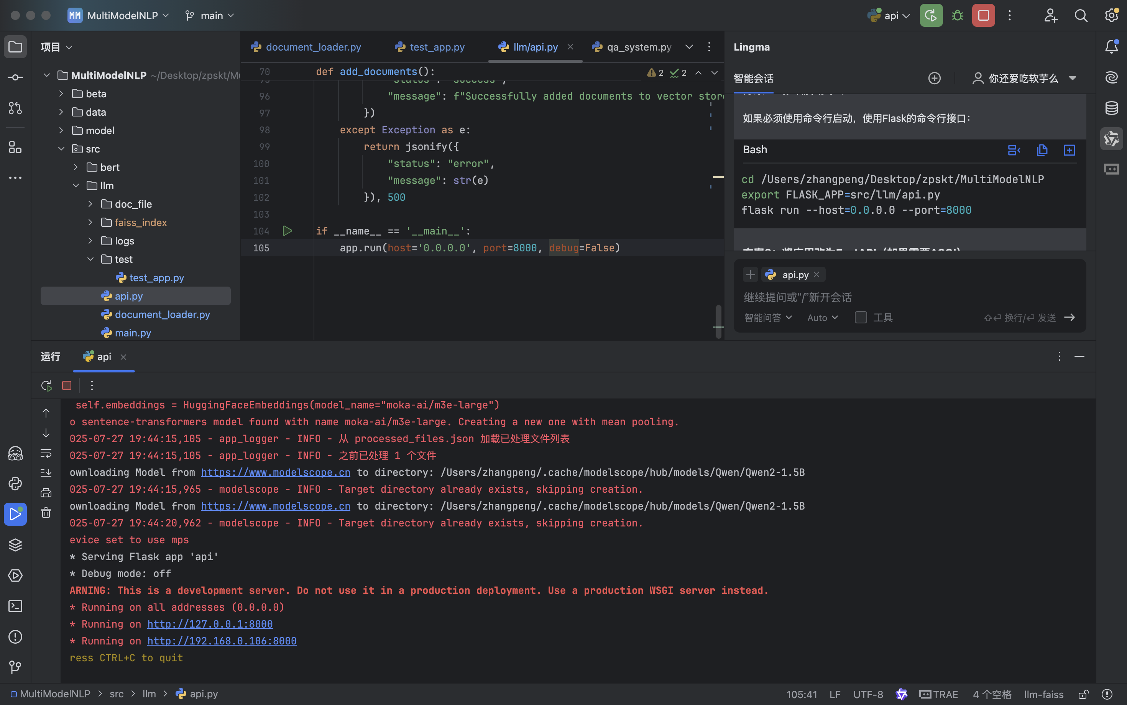The width and height of the screenshot is (1127, 705).
Task: Click the Rerun api green button in top toolbar
Action: coord(931,16)
